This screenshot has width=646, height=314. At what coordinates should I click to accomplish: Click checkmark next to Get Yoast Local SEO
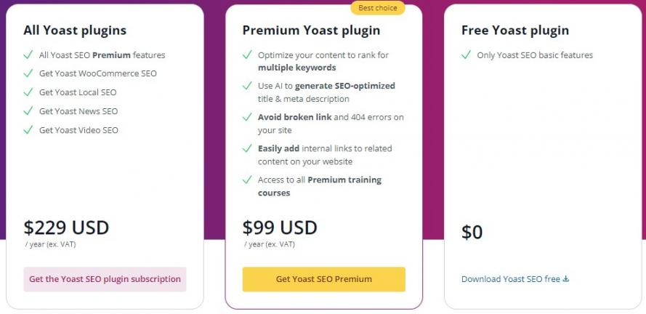tap(28, 92)
